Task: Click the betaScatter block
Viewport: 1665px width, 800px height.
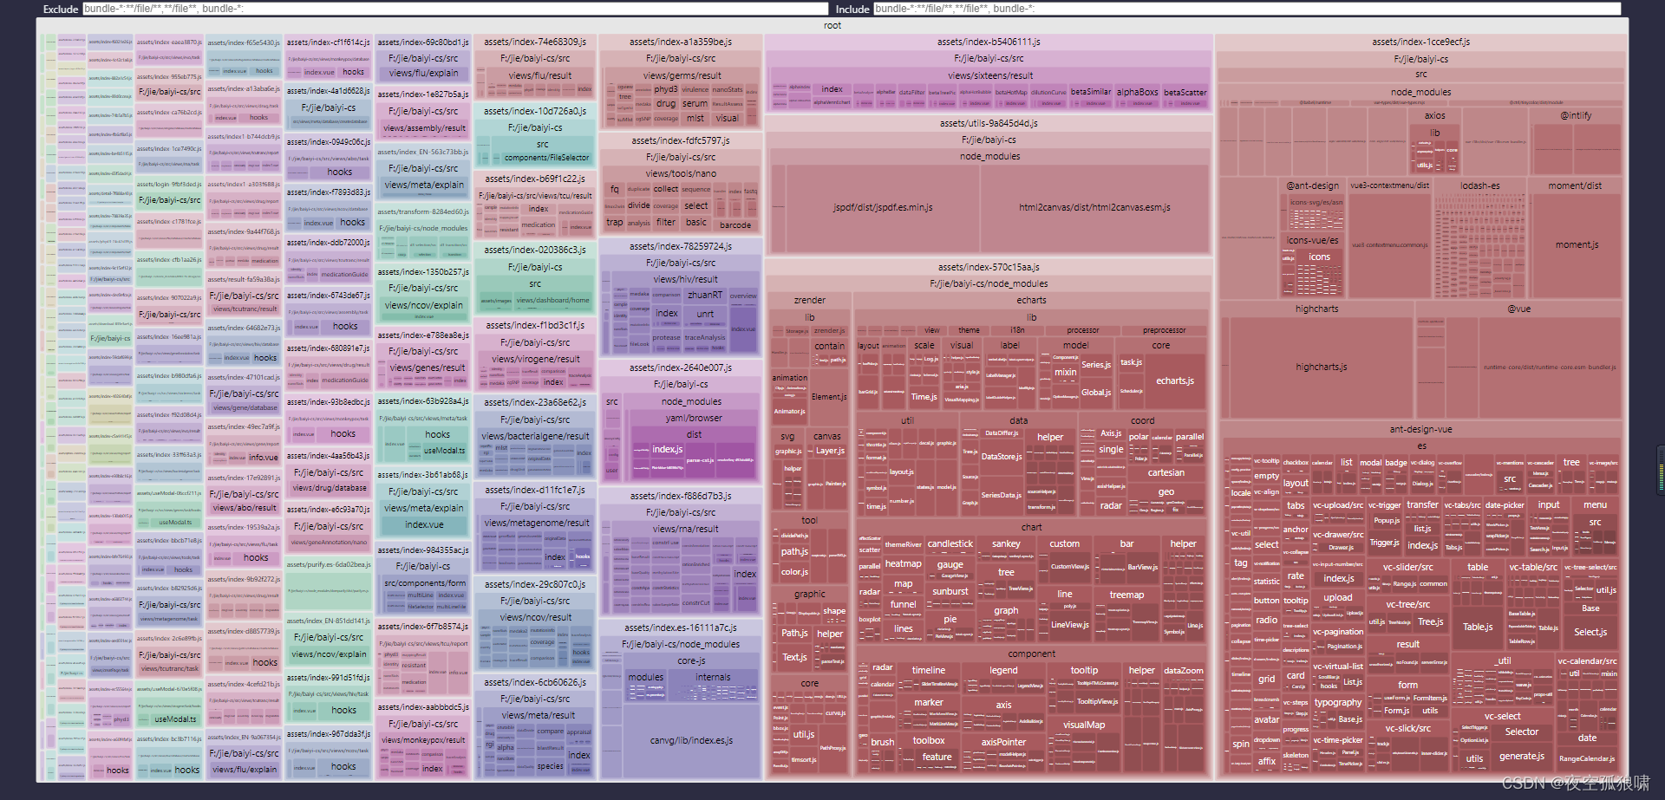Action: [x=1185, y=93]
